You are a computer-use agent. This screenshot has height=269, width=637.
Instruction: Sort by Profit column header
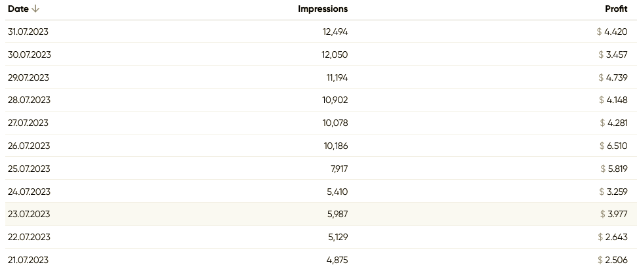616,9
